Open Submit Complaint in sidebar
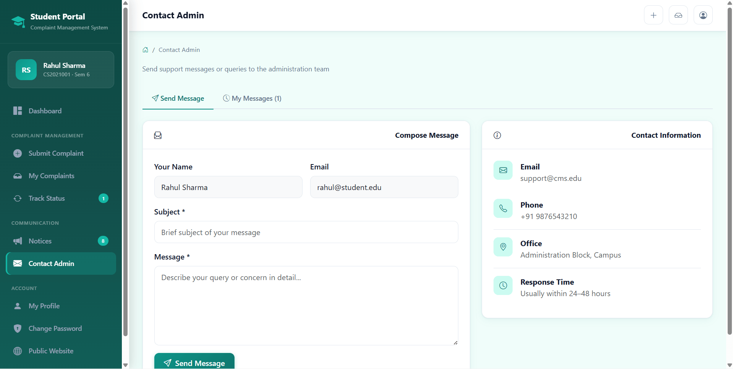This screenshot has height=369, width=733. tap(61, 153)
